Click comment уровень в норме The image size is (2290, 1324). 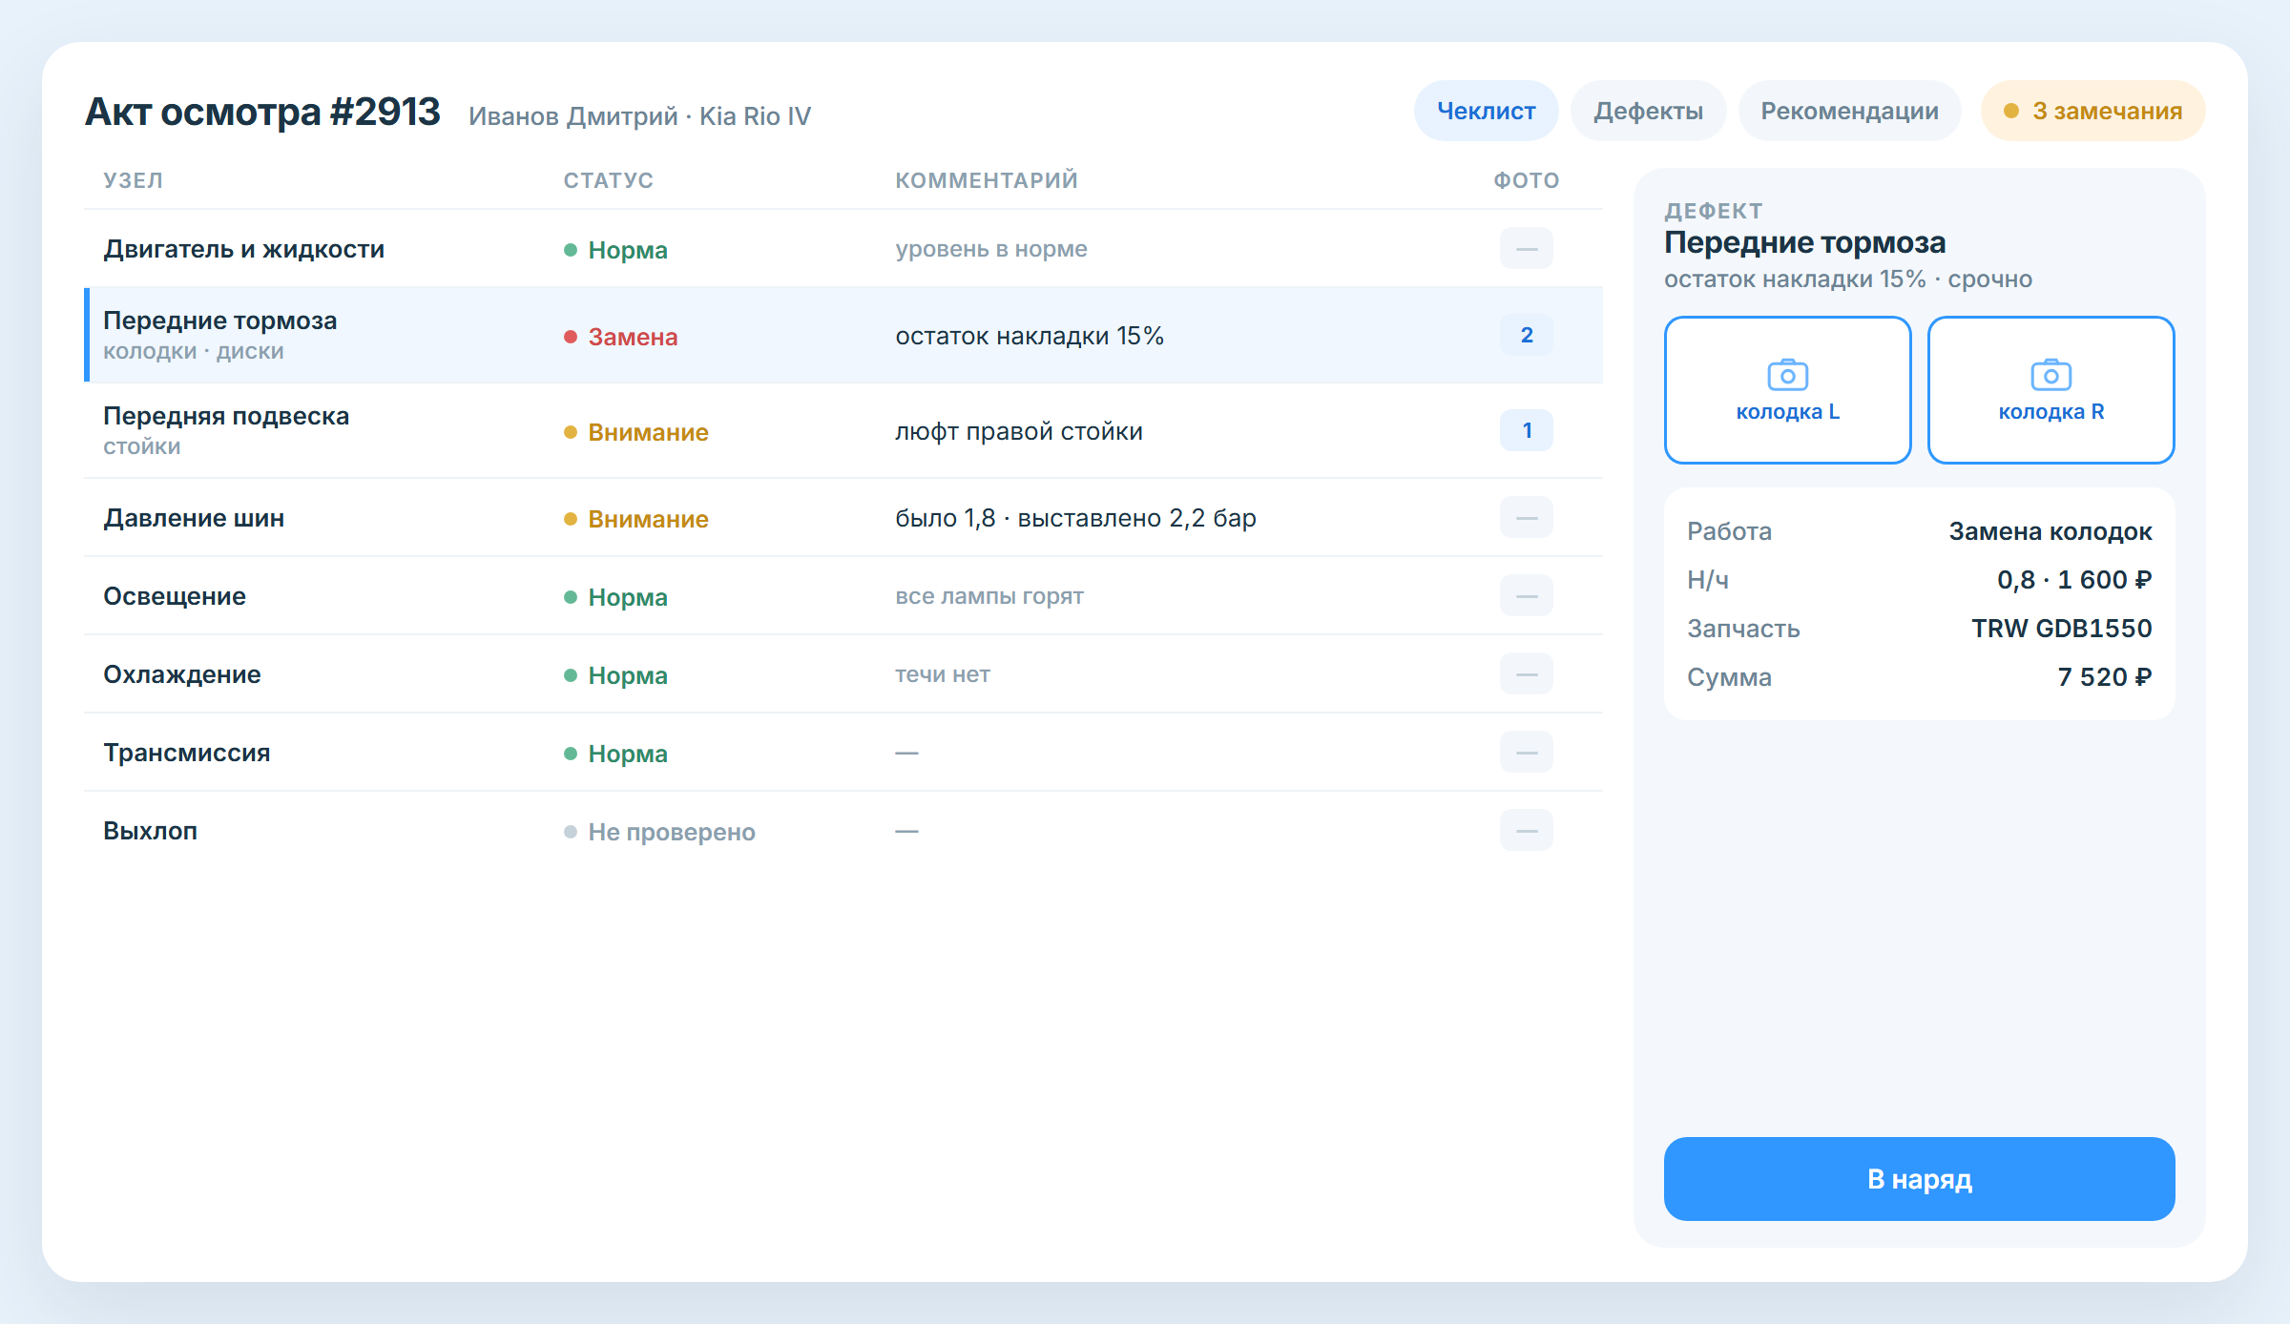[991, 249]
